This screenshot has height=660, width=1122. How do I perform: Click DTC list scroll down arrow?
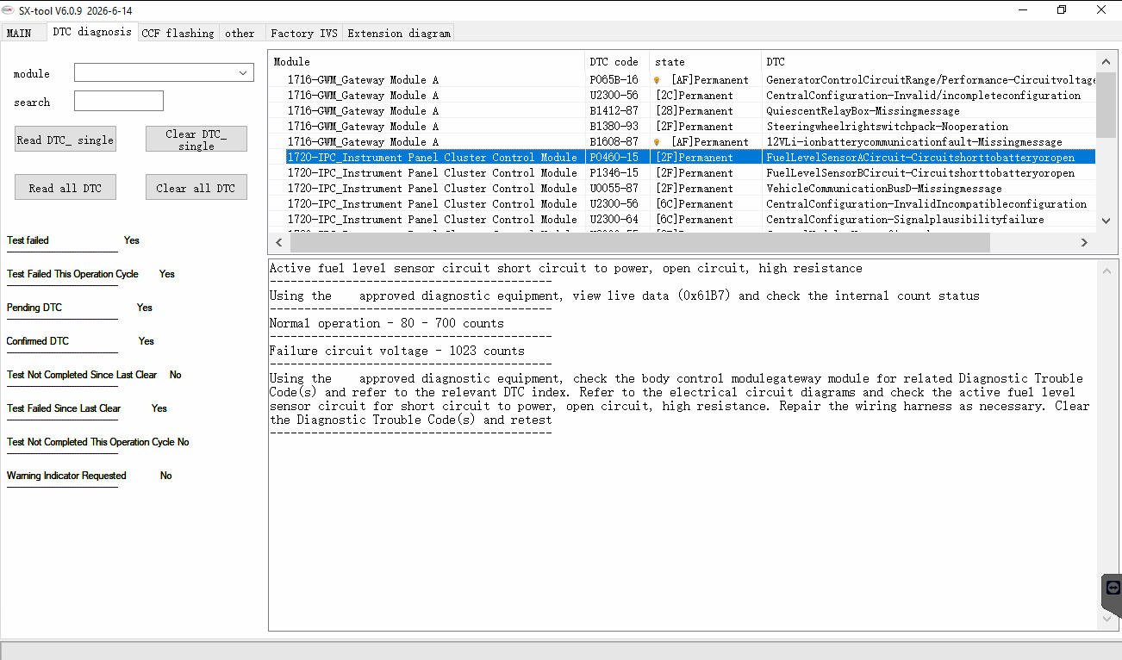[x=1106, y=221]
